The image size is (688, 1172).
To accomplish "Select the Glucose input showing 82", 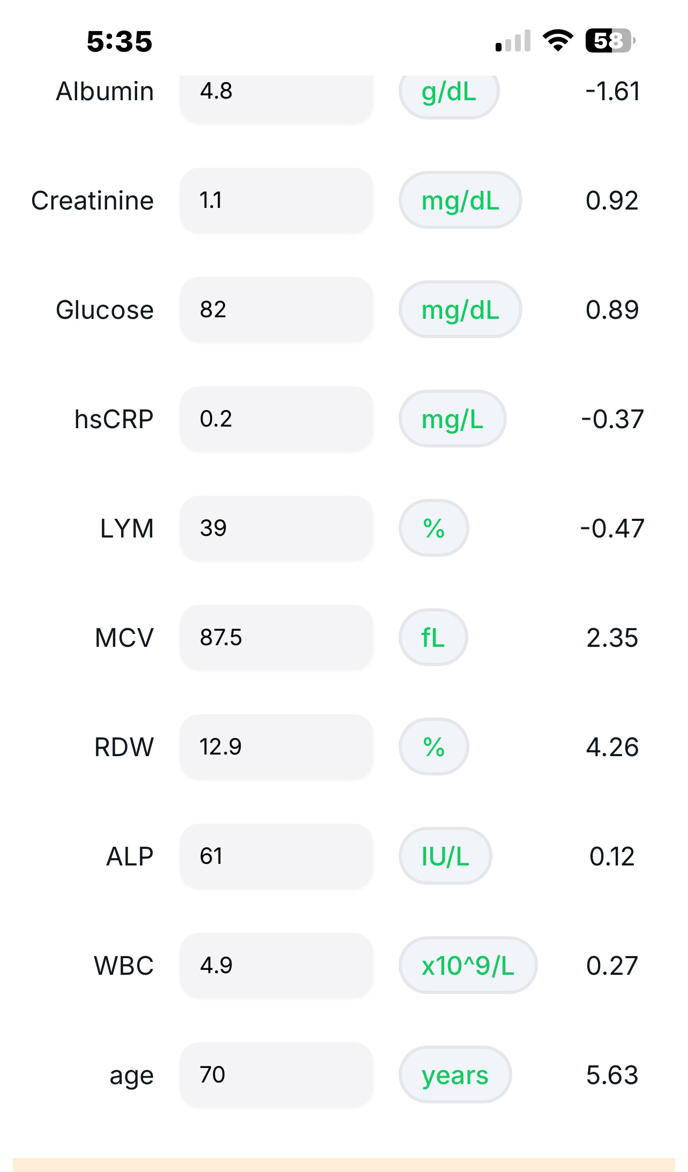I will point(276,310).
